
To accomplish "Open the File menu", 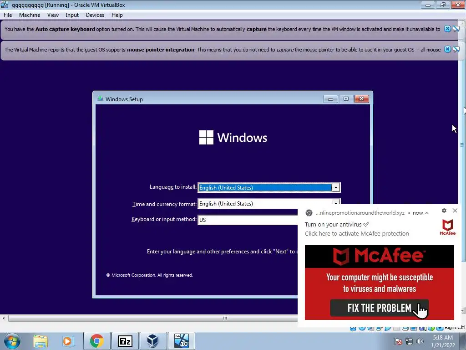I will click(8, 15).
